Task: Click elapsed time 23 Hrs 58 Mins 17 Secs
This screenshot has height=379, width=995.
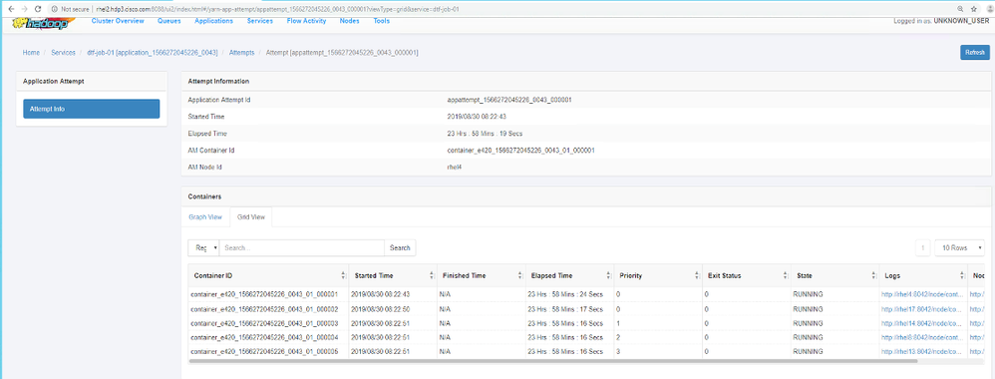Action: [565, 309]
